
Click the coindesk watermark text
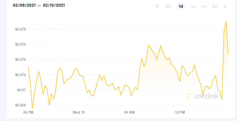pos(206,96)
